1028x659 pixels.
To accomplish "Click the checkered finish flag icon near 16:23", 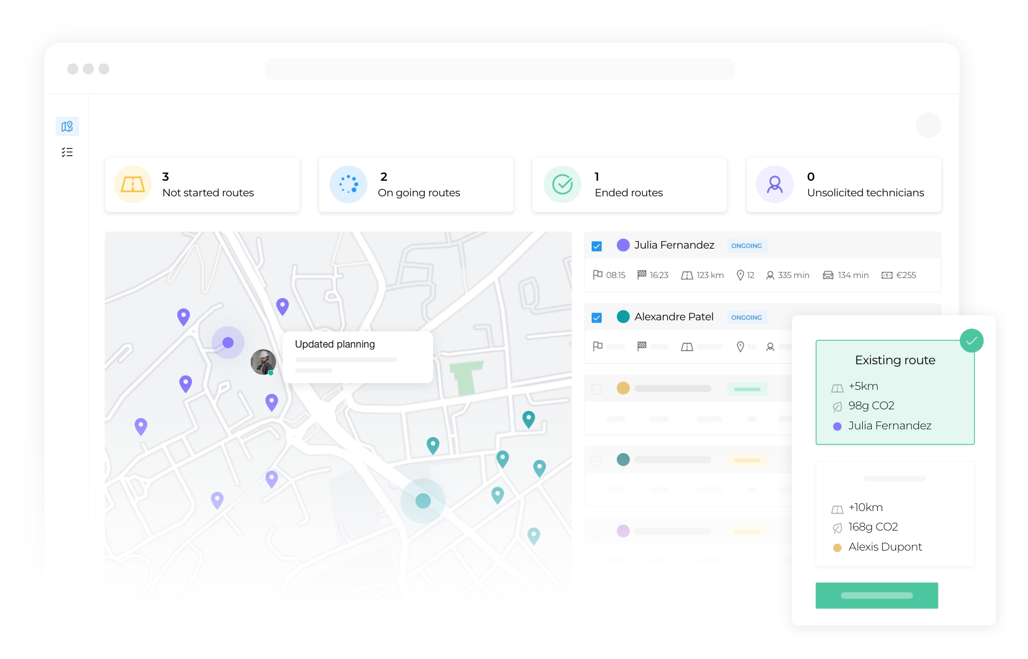I will (x=641, y=275).
